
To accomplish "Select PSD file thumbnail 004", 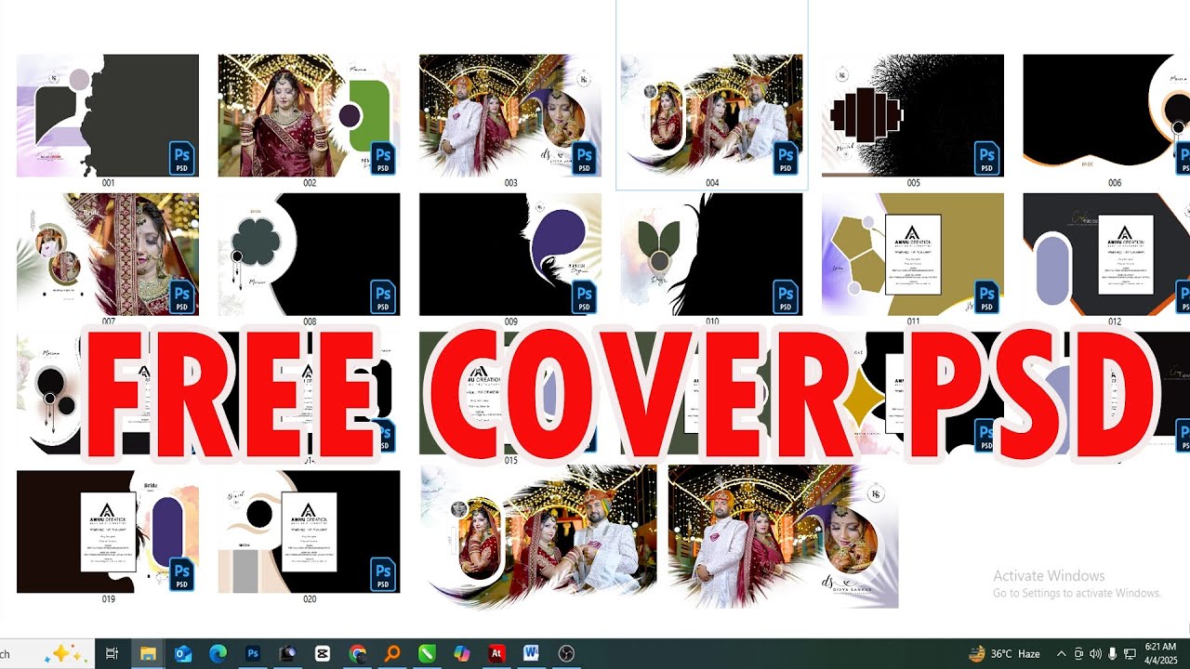I will [x=712, y=115].
